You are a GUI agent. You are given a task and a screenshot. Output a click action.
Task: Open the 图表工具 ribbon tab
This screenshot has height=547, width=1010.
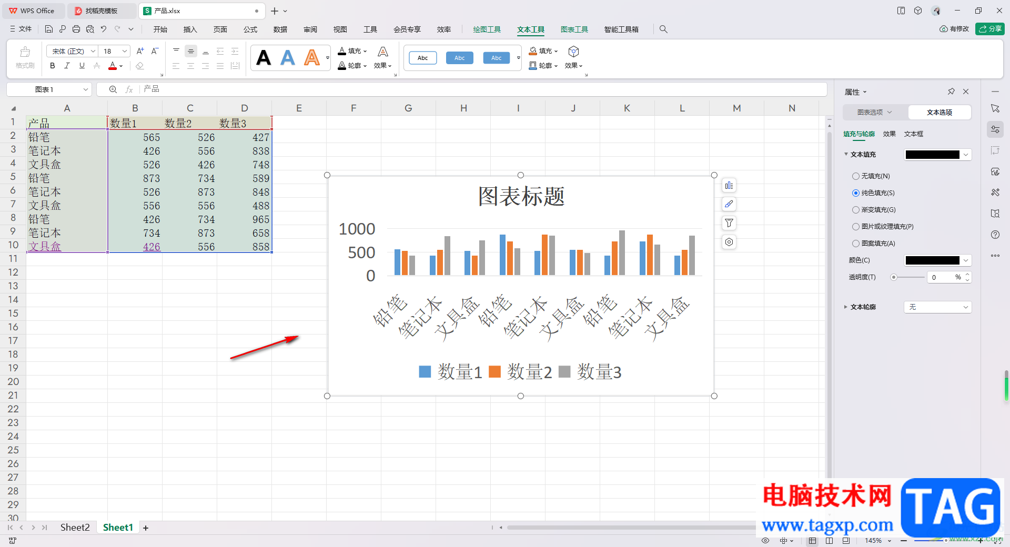click(x=574, y=29)
